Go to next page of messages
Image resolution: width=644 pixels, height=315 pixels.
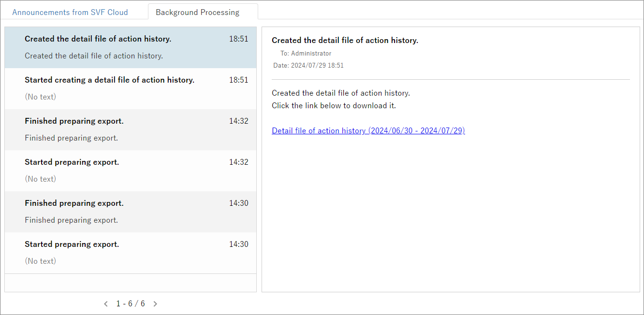click(x=155, y=304)
